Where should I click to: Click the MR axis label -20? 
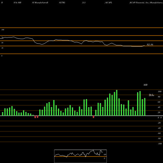pyautogui.click(x=159, y=123)
